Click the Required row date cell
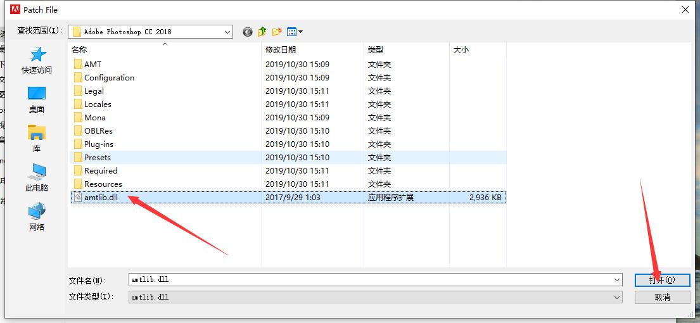 (x=297, y=171)
